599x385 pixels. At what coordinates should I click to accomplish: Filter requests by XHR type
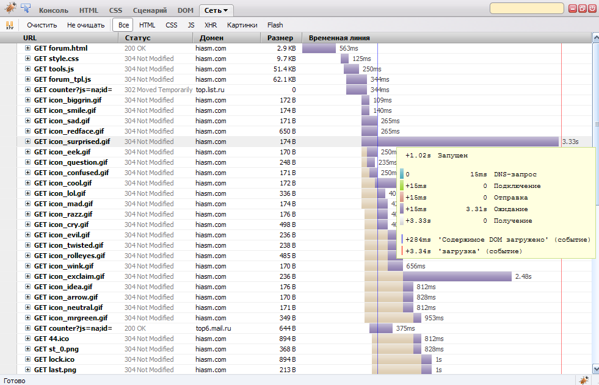pyautogui.click(x=211, y=25)
